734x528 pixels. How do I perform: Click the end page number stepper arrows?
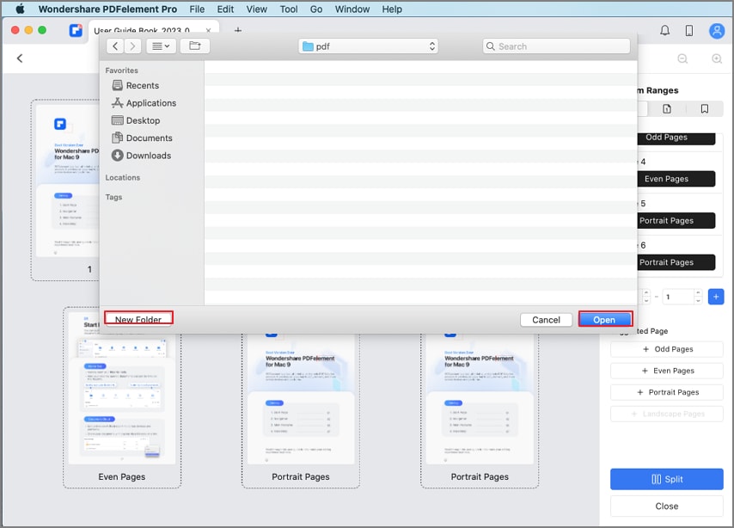[698, 297]
